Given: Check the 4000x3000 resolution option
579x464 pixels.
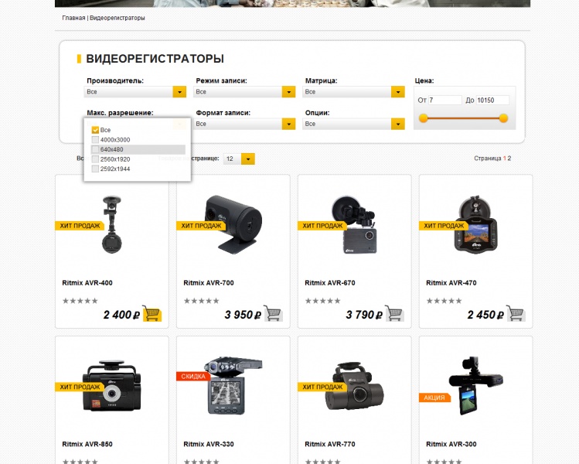Looking at the screenshot, I should [95, 140].
